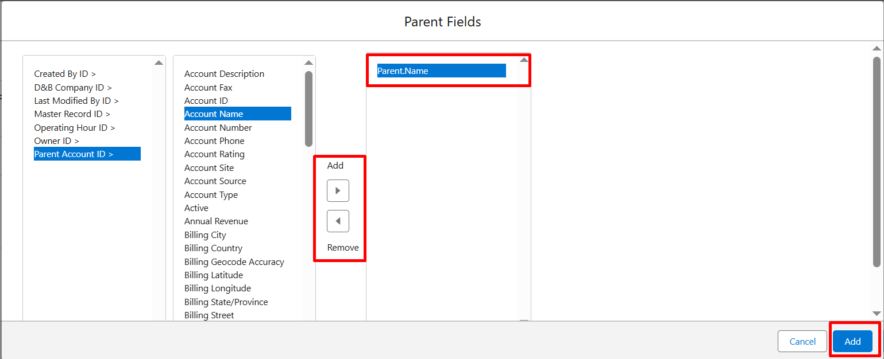Expand Created By ID relationship
This screenshot has height=359, width=884.
[65, 74]
